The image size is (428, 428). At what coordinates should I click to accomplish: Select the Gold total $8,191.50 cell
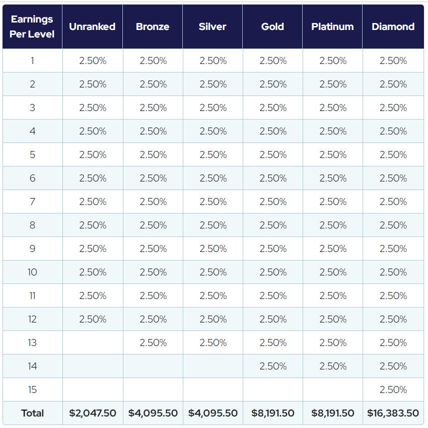273,413
